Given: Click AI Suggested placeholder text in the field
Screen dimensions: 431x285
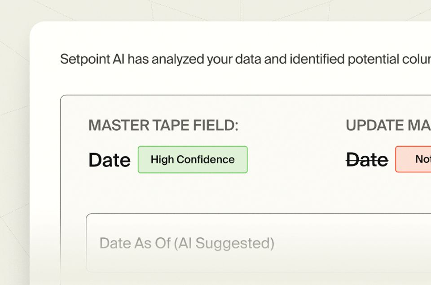Looking at the screenshot, I should [224, 243].
